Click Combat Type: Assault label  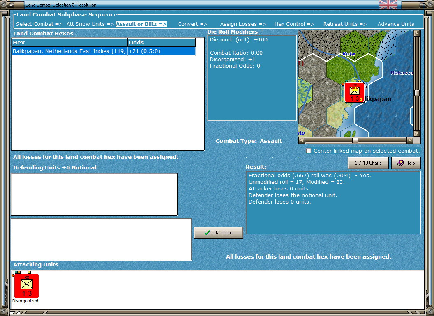click(x=249, y=141)
